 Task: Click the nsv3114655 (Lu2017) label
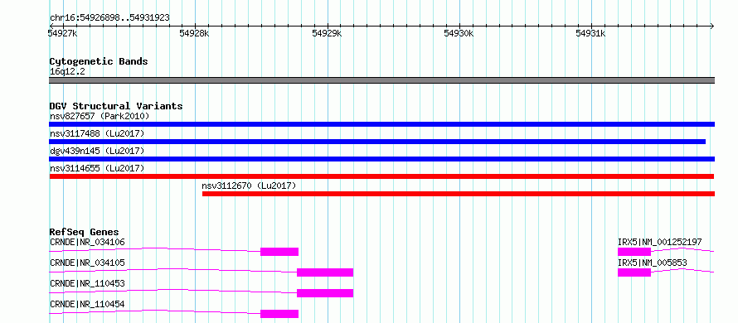(x=96, y=168)
